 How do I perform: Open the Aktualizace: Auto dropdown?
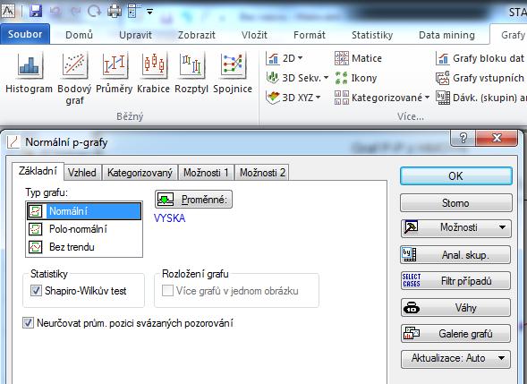(455, 358)
